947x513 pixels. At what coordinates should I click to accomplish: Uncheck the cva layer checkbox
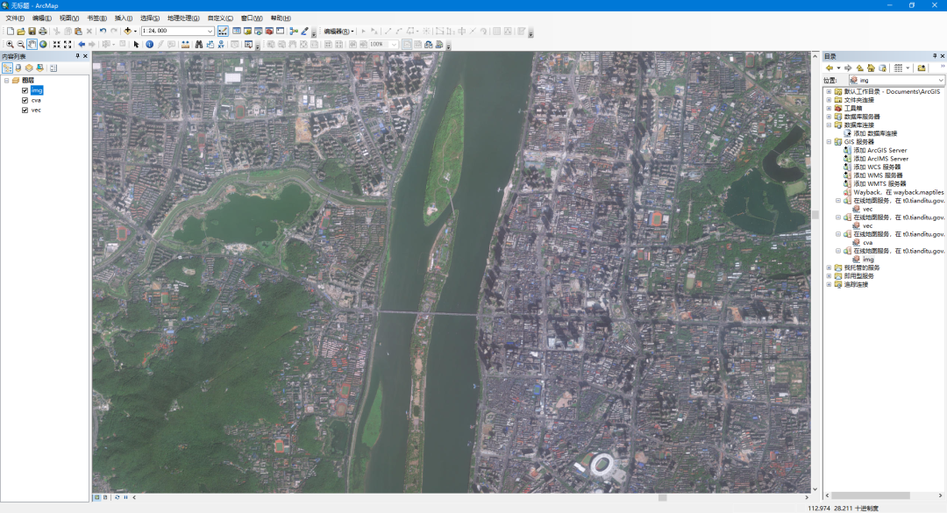25,100
